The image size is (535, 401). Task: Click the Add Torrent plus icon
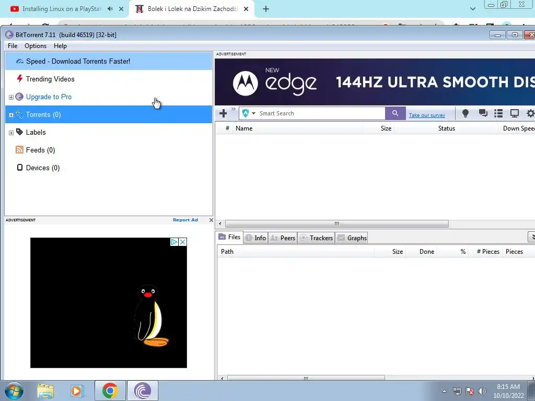tap(223, 113)
